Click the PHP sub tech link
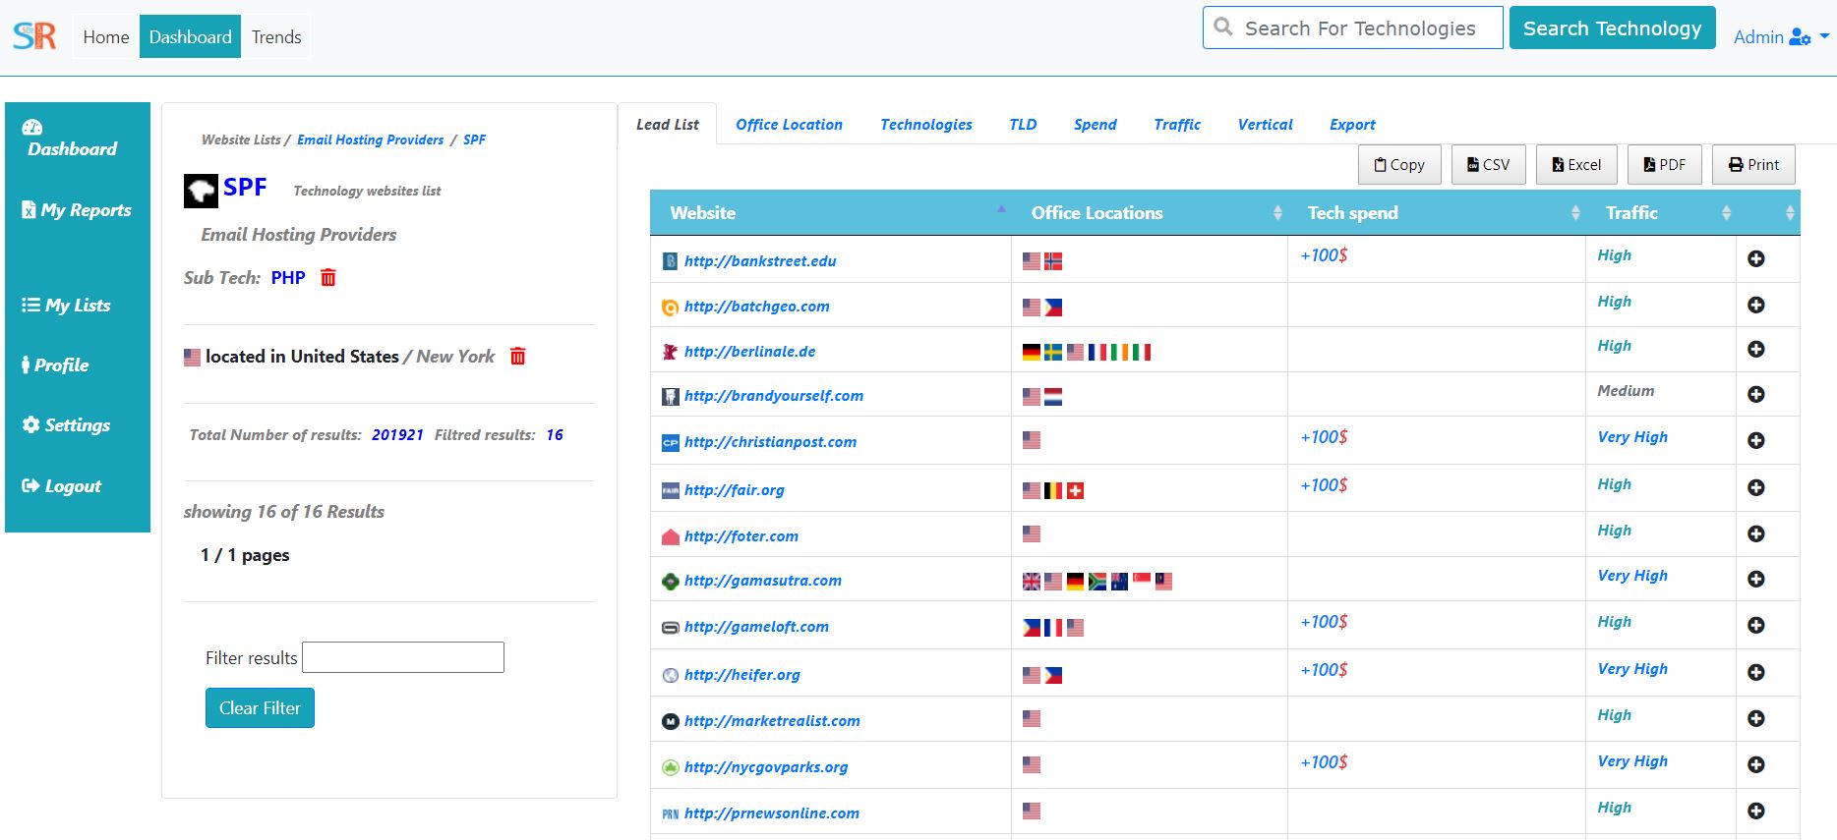The height and width of the screenshot is (840, 1837). (288, 278)
